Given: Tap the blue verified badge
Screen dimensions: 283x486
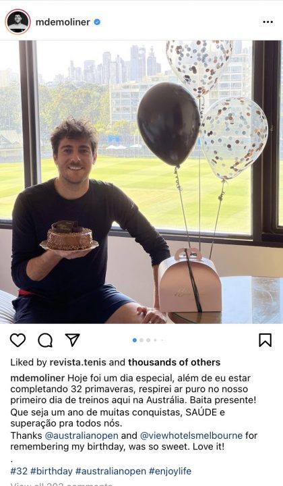Looking at the screenshot, I should coord(97,22).
